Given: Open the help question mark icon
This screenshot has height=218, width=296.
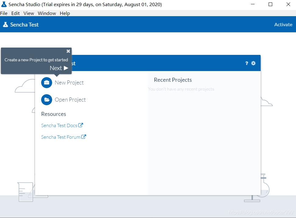Looking at the screenshot, I should (x=247, y=63).
